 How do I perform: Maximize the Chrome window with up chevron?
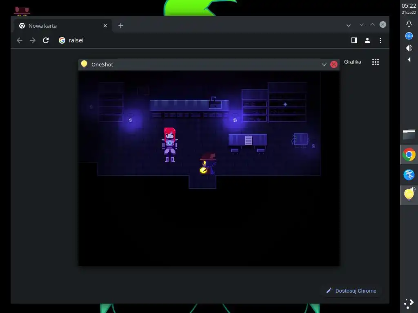pyautogui.click(x=372, y=24)
